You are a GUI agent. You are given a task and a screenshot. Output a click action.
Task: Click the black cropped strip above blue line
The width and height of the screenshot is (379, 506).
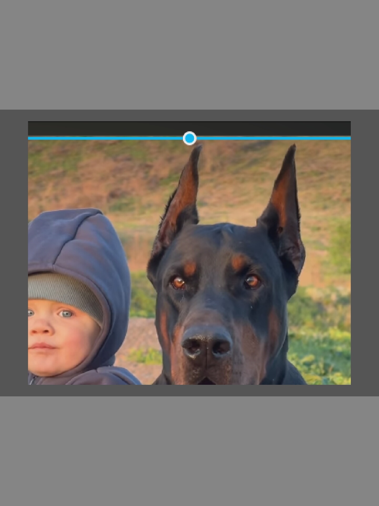189,129
